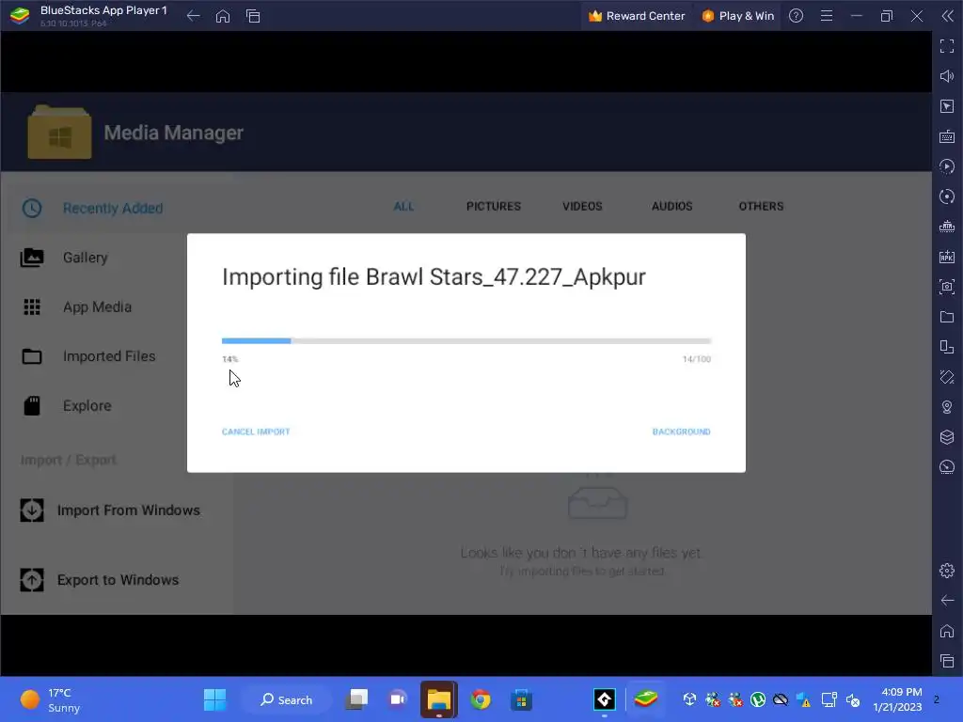Take a screenshot with sidebar camera icon

coord(947,287)
